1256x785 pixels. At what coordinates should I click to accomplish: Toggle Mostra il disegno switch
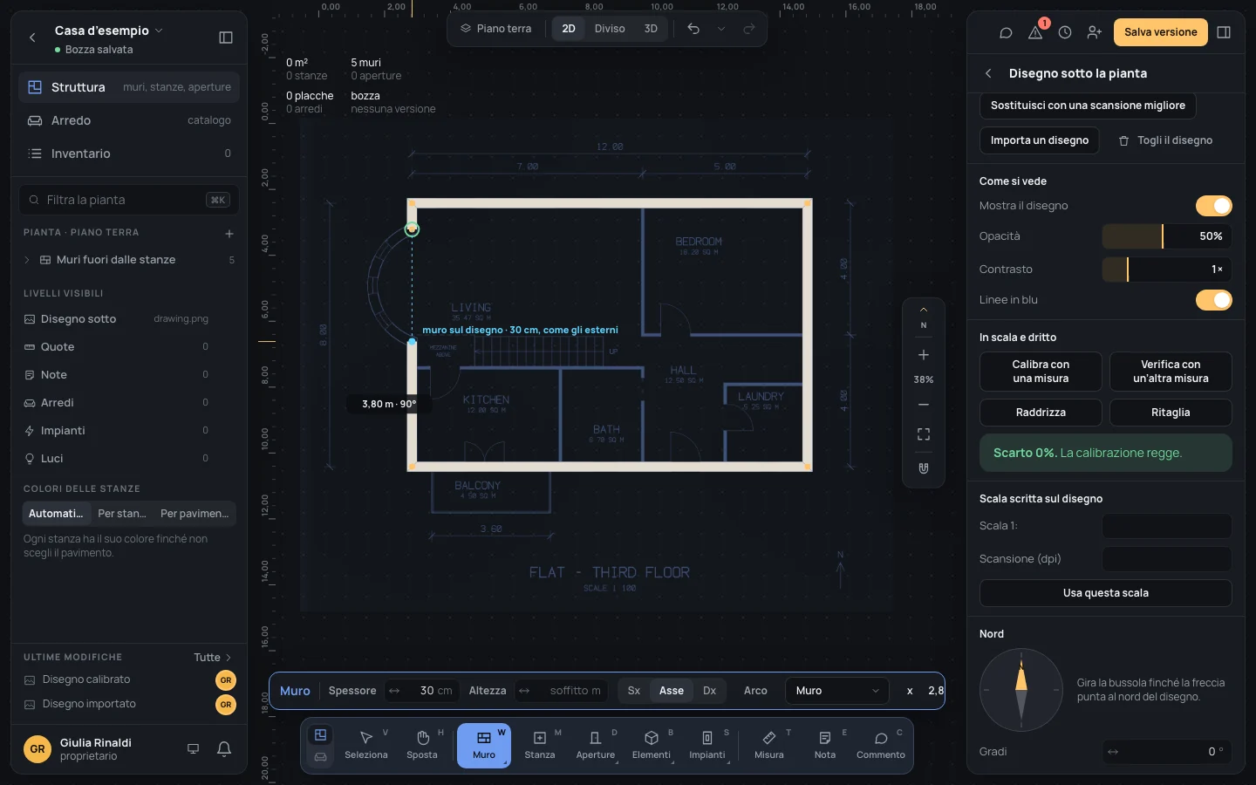tap(1214, 206)
